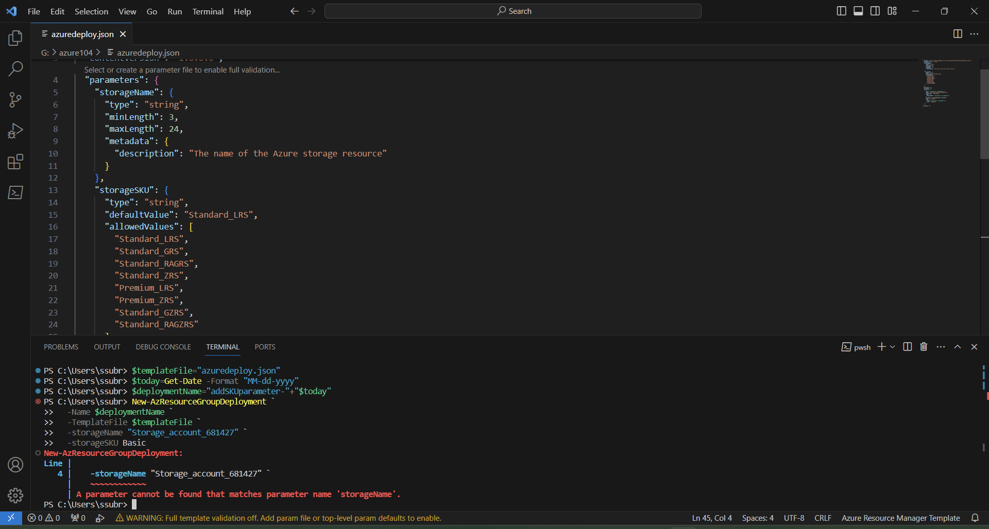Screen dimensions: 989x529
Task: Open the Go menu
Action: (x=152, y=11)
